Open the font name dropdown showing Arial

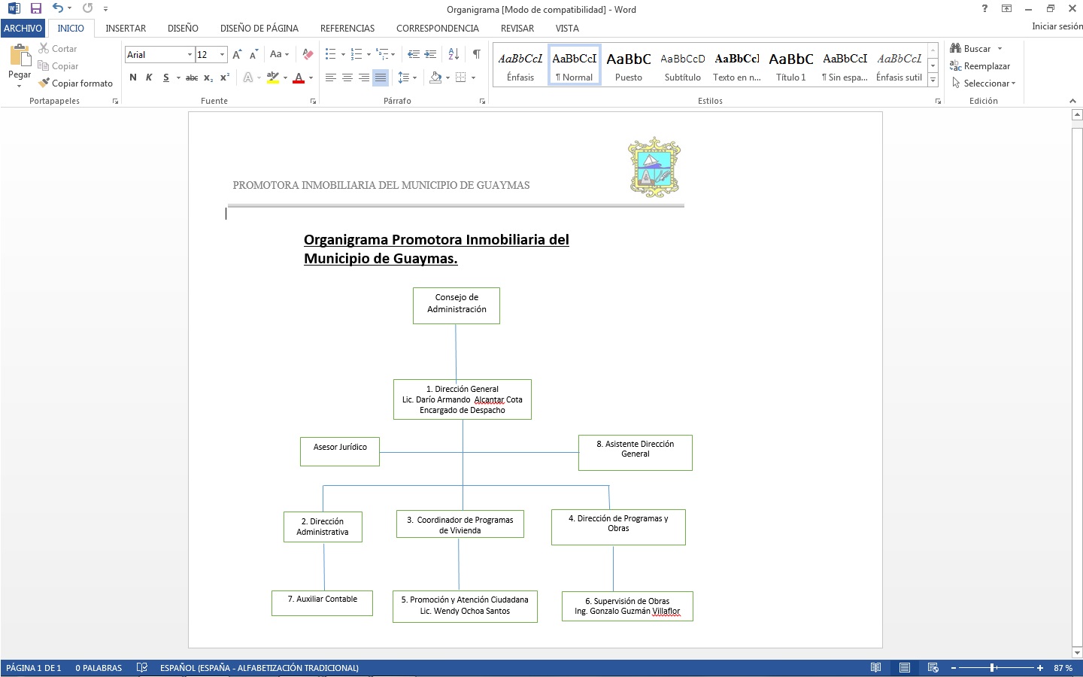pyautogui.click(x=190, y=55)
